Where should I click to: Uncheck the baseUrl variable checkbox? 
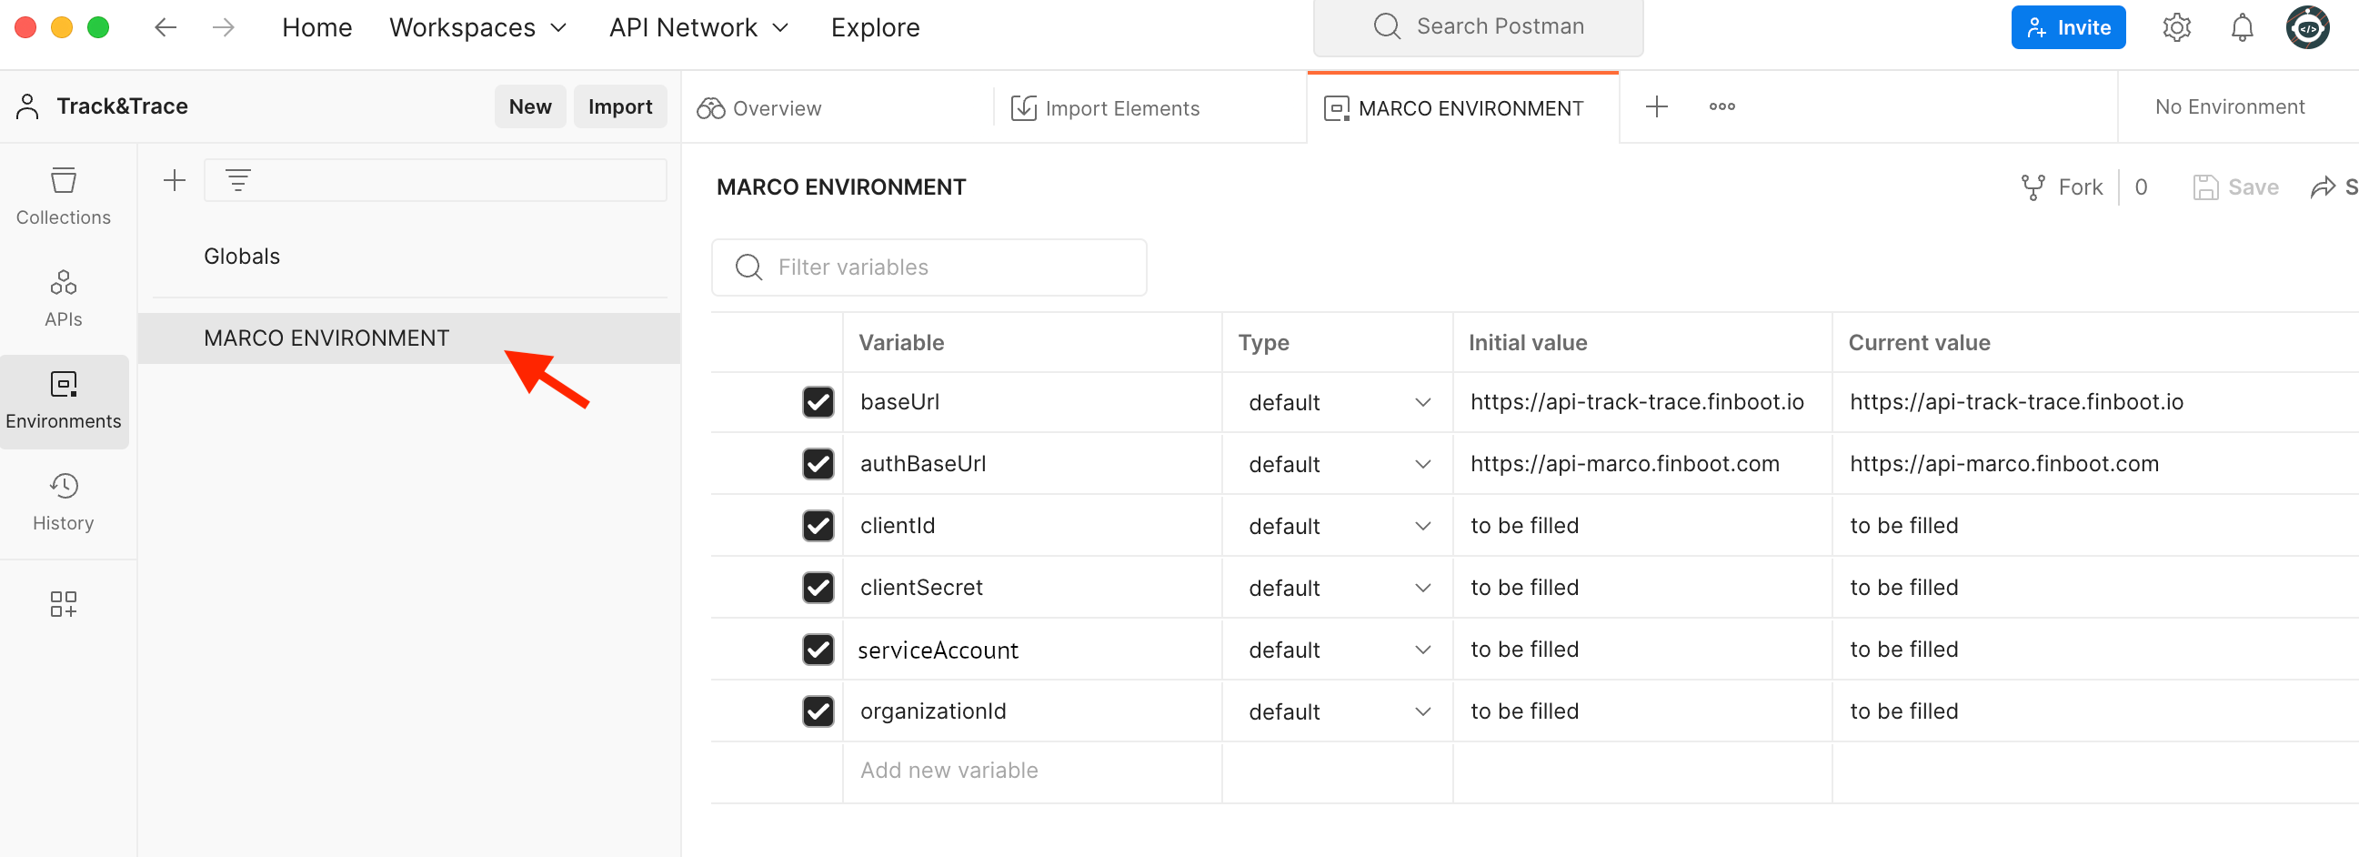click(818, 402)
